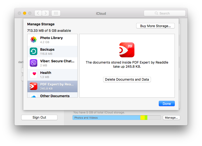The height and width of the screenshot is (146, 202).
Task: Select the Health row
Action: click(52, 75)
